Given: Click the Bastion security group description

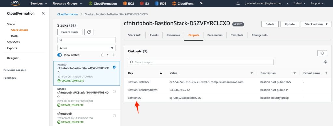Looking at the screenshot, I should click(274, 98).
